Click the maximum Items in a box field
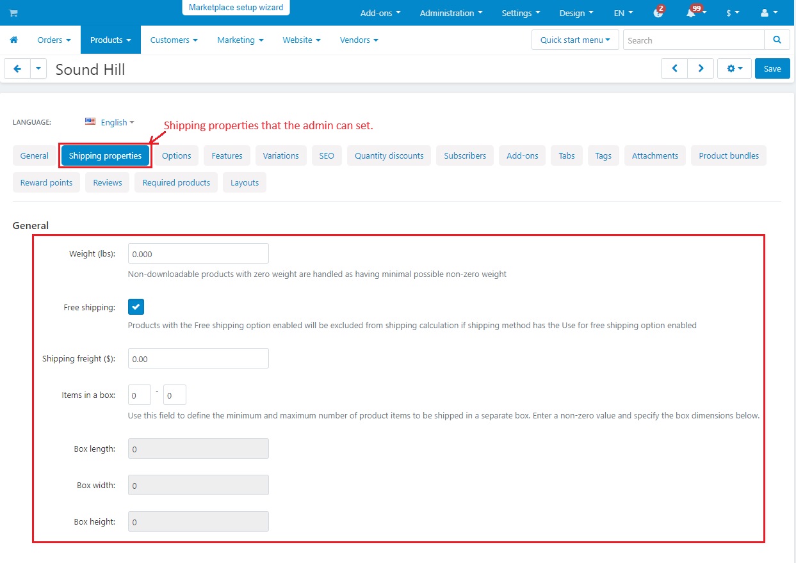The height and width of the screenshot is (563, 796). pos(175,395)
